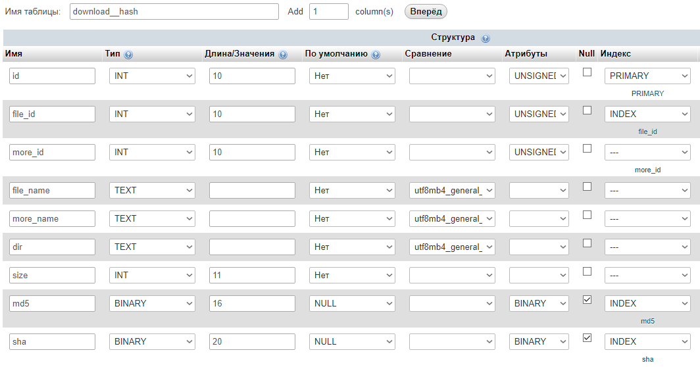Toggle Null checkbox for sha row
Screen dimensions: 700x367
[587, 338]
